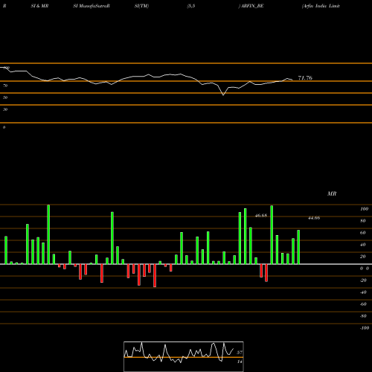The width and height of the screenshot is (372, 372).
Task: Click the 80 label on MR axis
Action: click(363, 221)
